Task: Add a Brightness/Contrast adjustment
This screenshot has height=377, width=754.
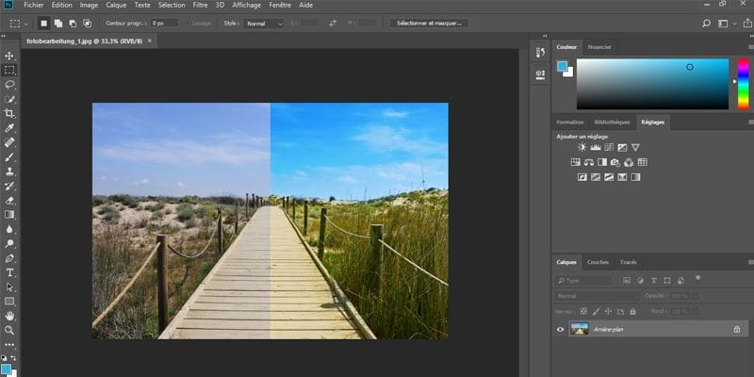Action: 582,148
